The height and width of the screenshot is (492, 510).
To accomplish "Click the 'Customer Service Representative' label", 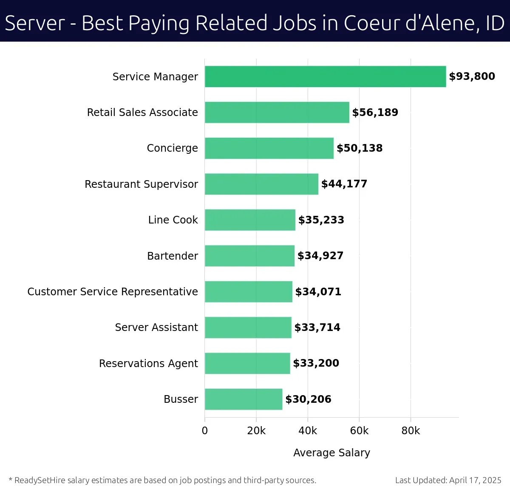I will coord(113,292).
